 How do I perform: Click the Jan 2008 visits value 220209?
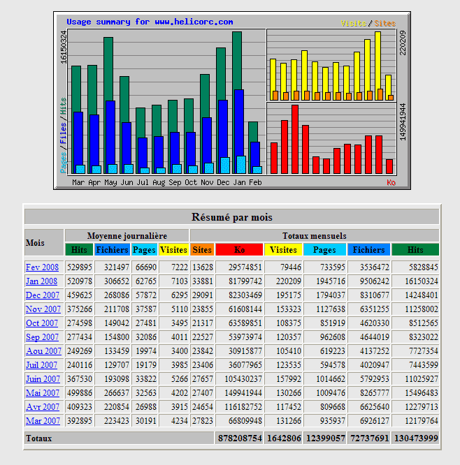[288, 281]
